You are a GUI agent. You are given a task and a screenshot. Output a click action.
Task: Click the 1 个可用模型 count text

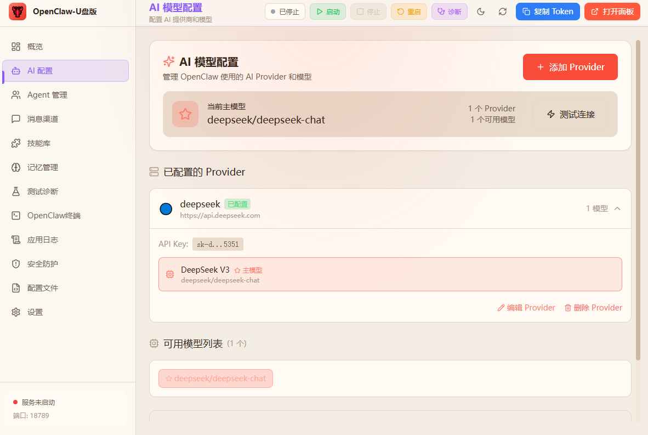click(493, 120)
